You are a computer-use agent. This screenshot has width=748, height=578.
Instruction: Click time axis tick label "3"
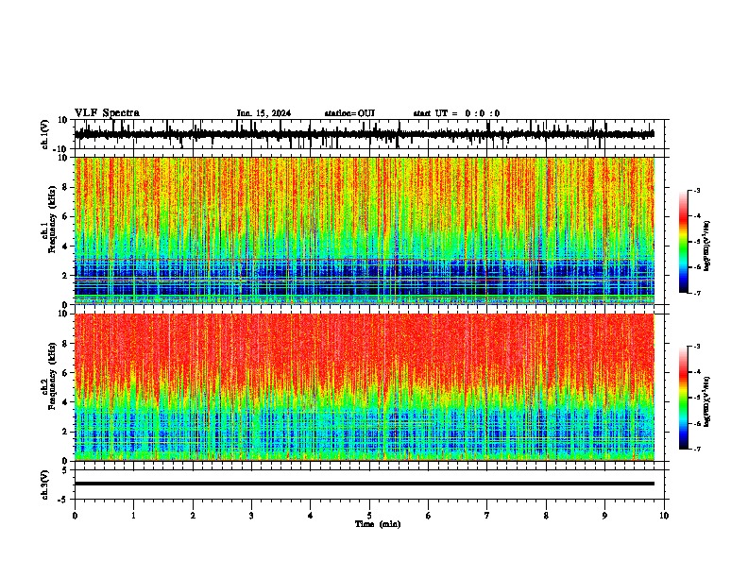tap(251, 516)
